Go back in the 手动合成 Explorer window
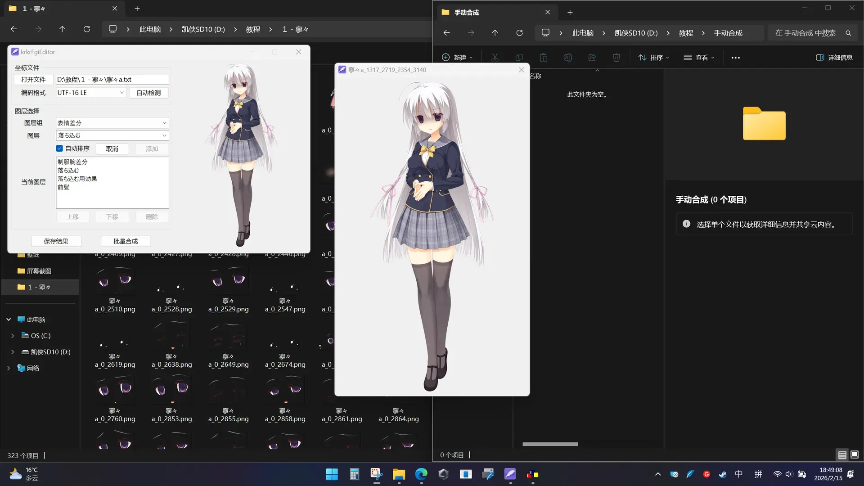Viewport: 864px width, 486px height. pos(446,33)
